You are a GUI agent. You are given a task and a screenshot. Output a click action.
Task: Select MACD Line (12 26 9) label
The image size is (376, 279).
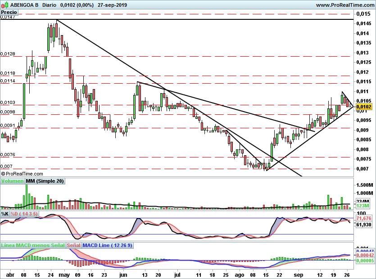coord(107,245)
